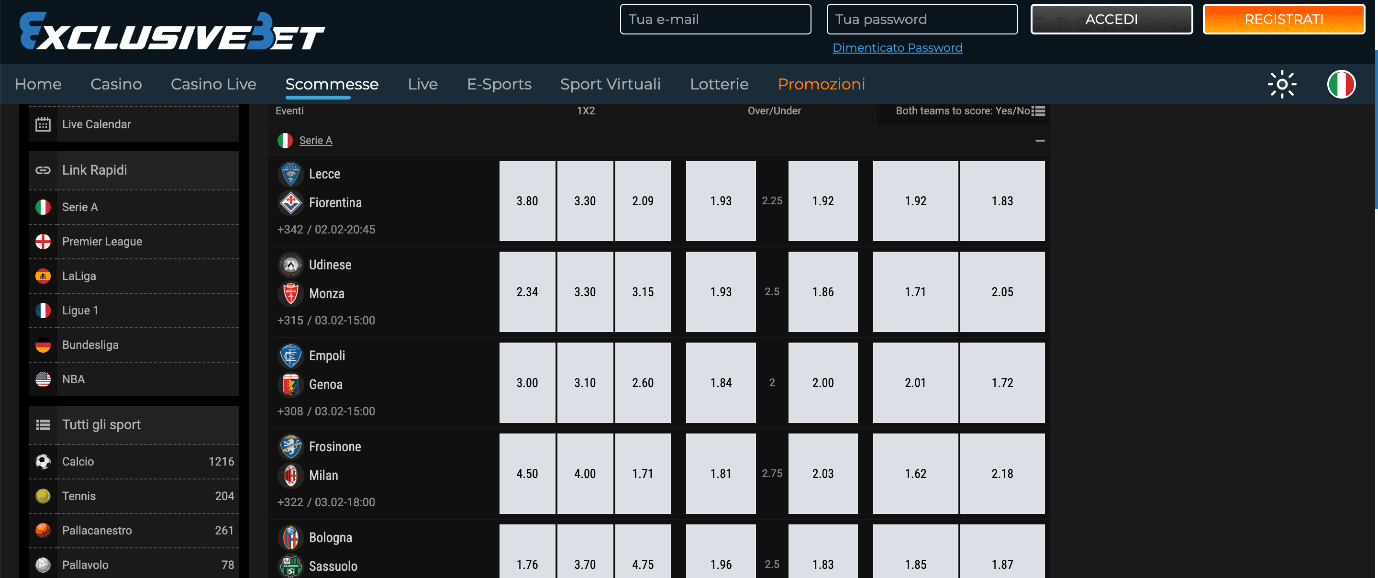Screen dimensions: 1378x578
Task: Click the France flag icon for Ligue 1
Action: click(x=43, y=311)
